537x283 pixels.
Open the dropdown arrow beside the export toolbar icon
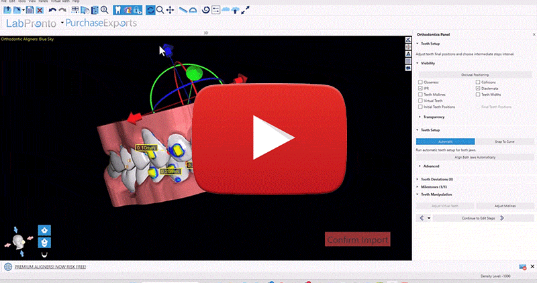click(x=23, y=10)
